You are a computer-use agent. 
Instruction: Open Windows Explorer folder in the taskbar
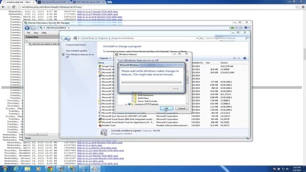[27, 169]
